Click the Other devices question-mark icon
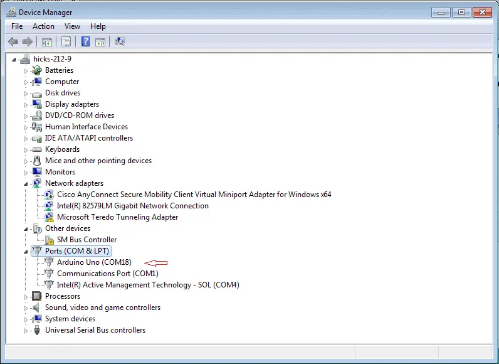 (x=37, y=228)
